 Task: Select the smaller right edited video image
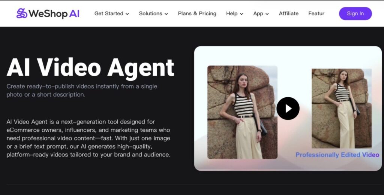341,109
